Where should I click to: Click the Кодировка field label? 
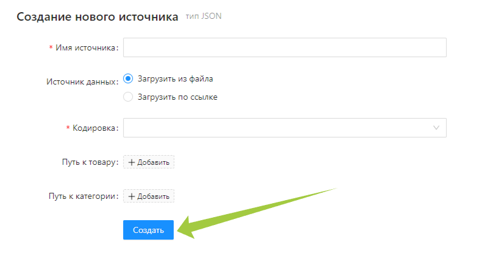(x=95, y=128)
